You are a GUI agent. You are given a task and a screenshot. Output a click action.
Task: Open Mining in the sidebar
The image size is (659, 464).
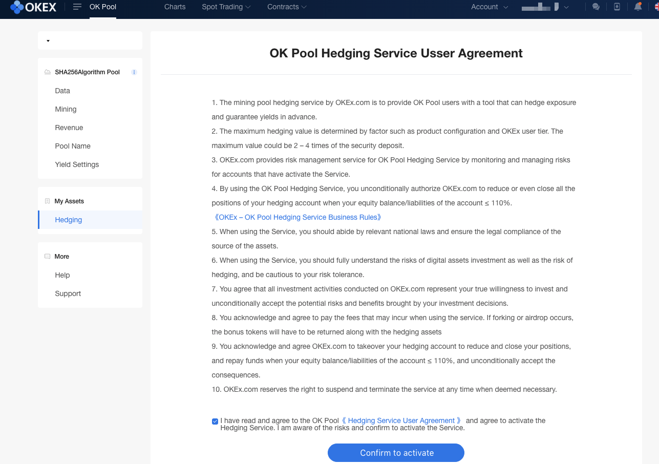tap(66, 109)
